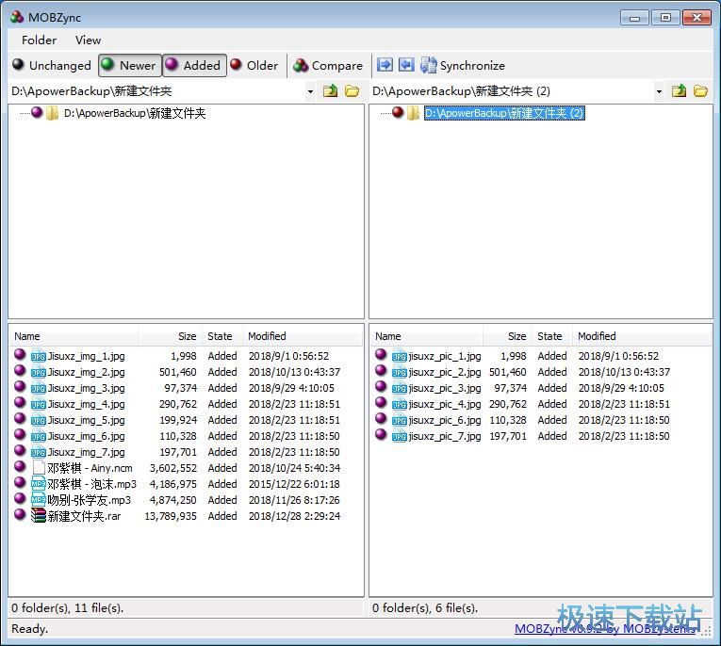
Task: Expand the right folder path dropdown
Action: (659, 91)
